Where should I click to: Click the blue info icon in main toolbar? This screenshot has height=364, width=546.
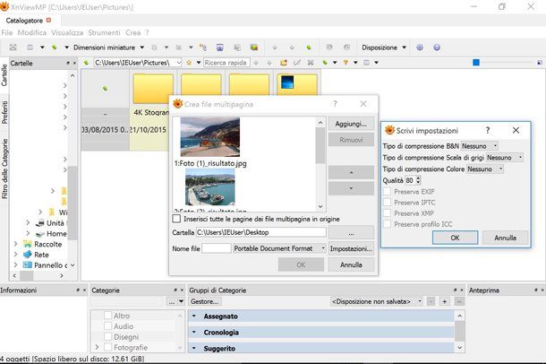click(x=437, y=48)
